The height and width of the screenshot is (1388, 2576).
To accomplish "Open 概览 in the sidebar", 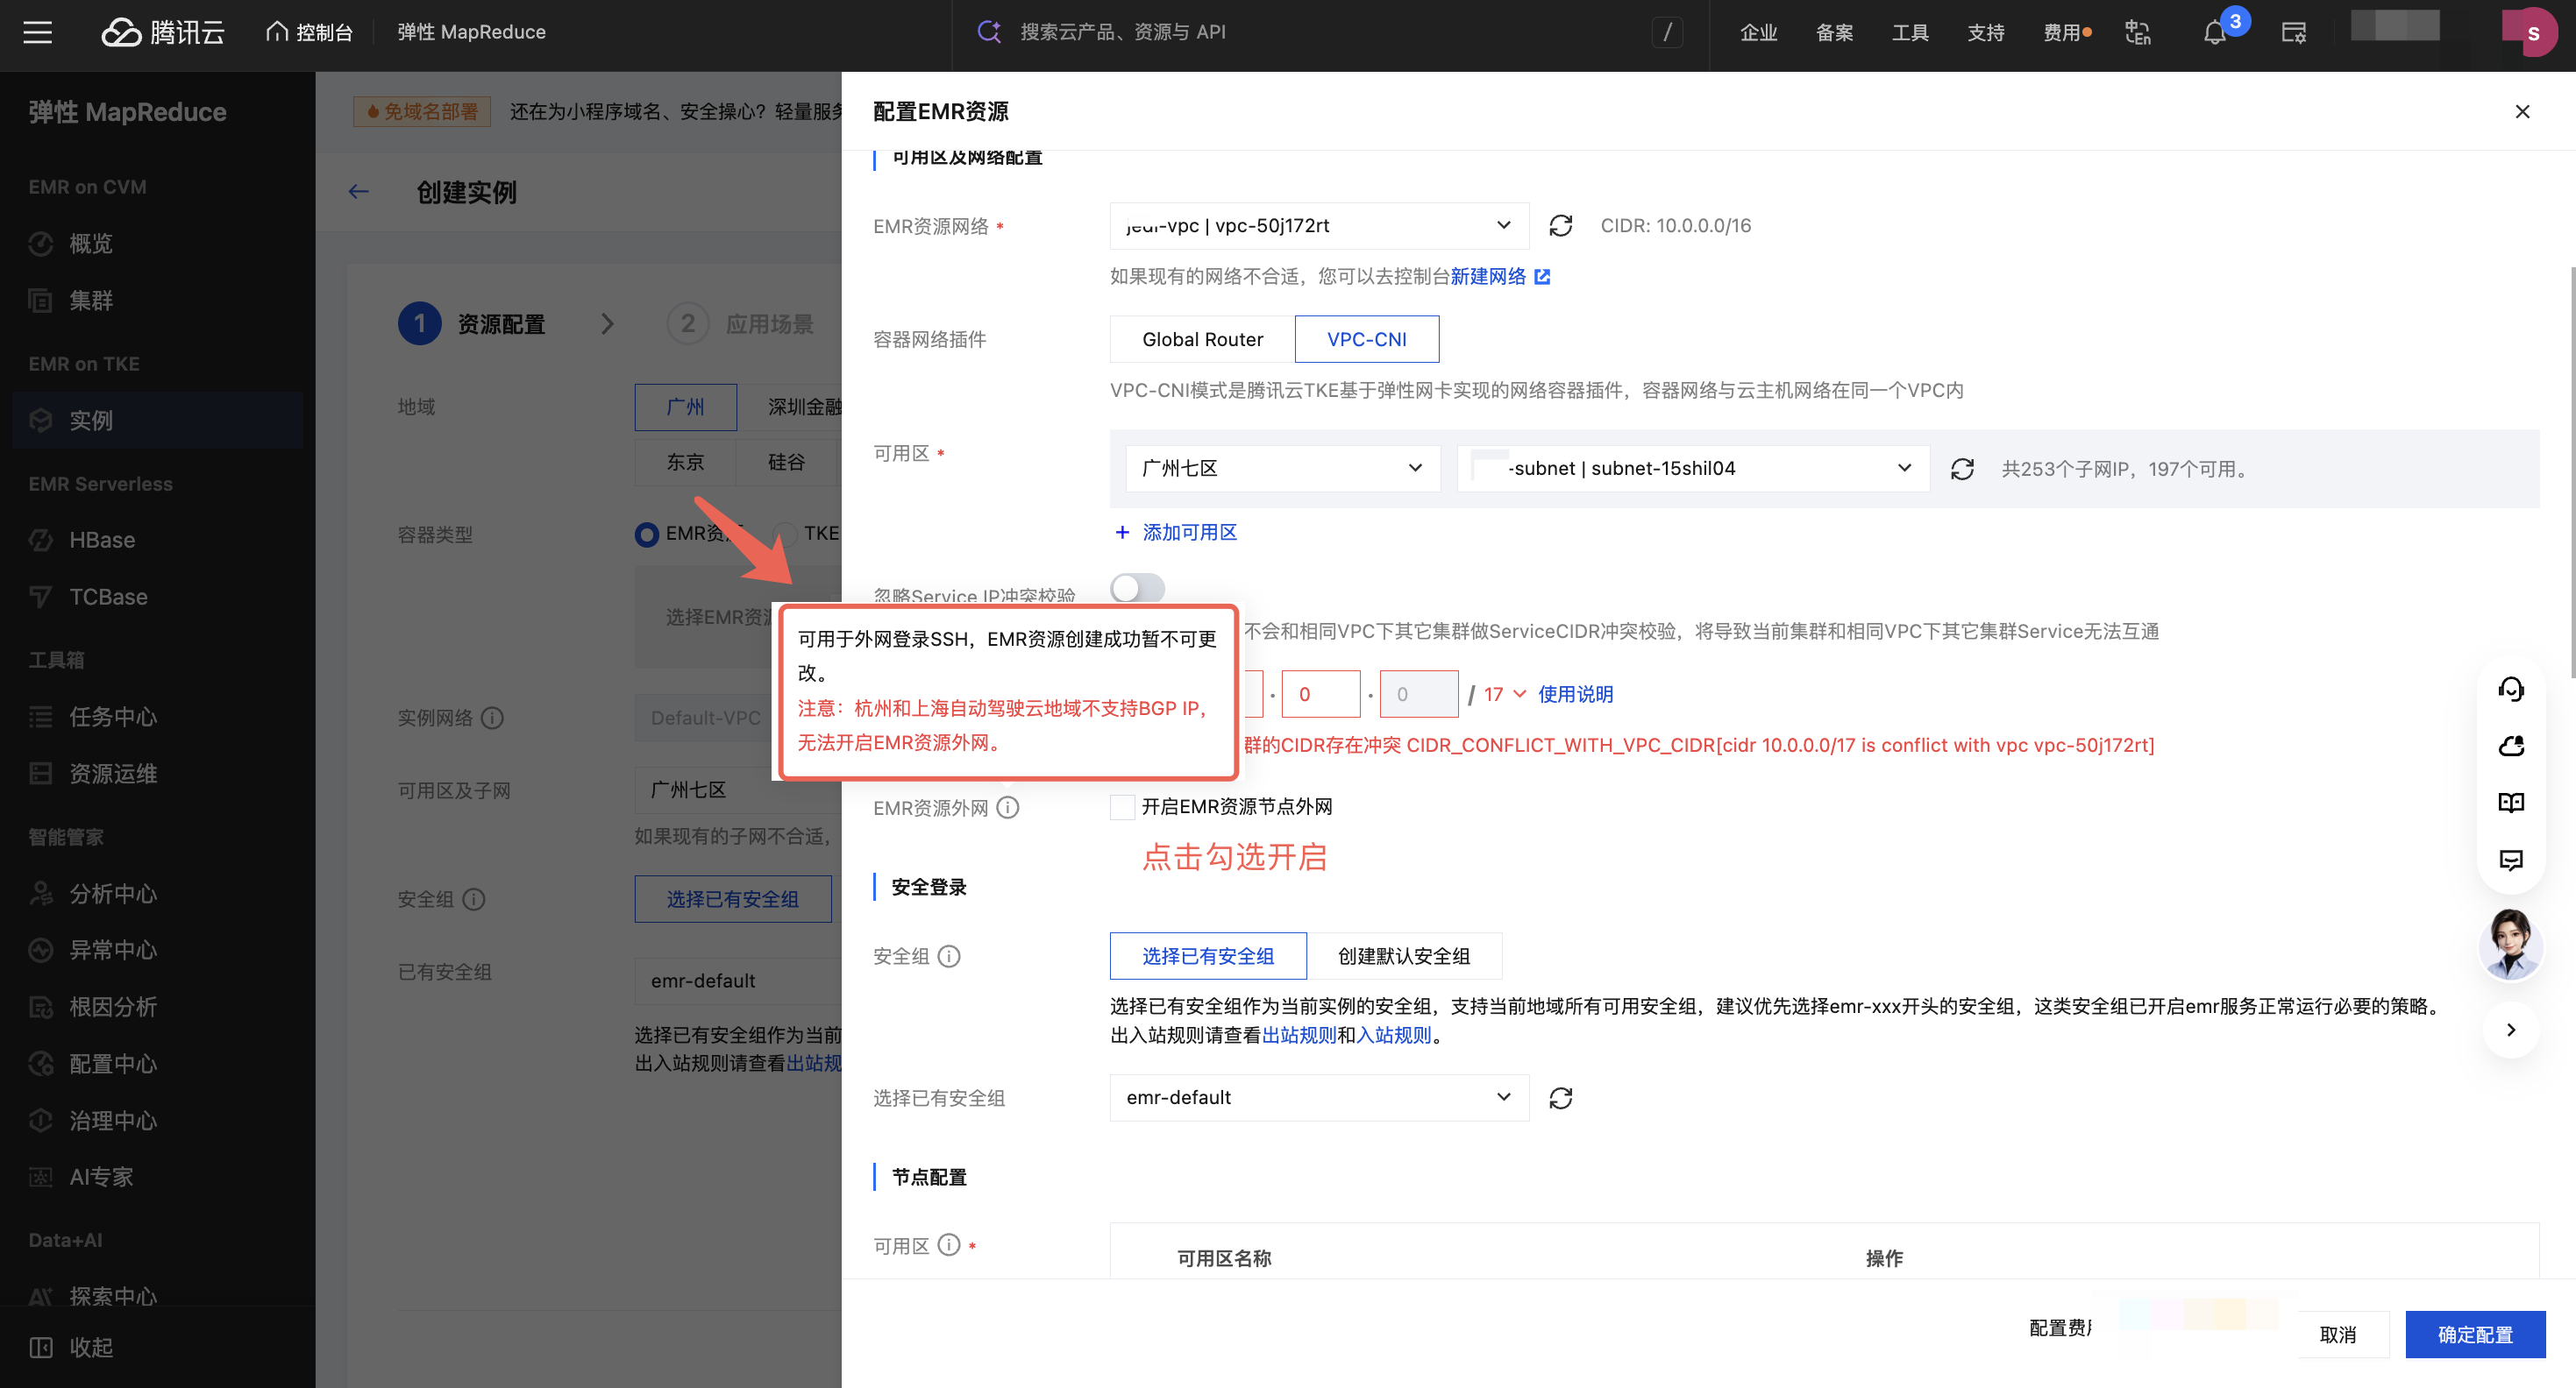I will 91,244.
